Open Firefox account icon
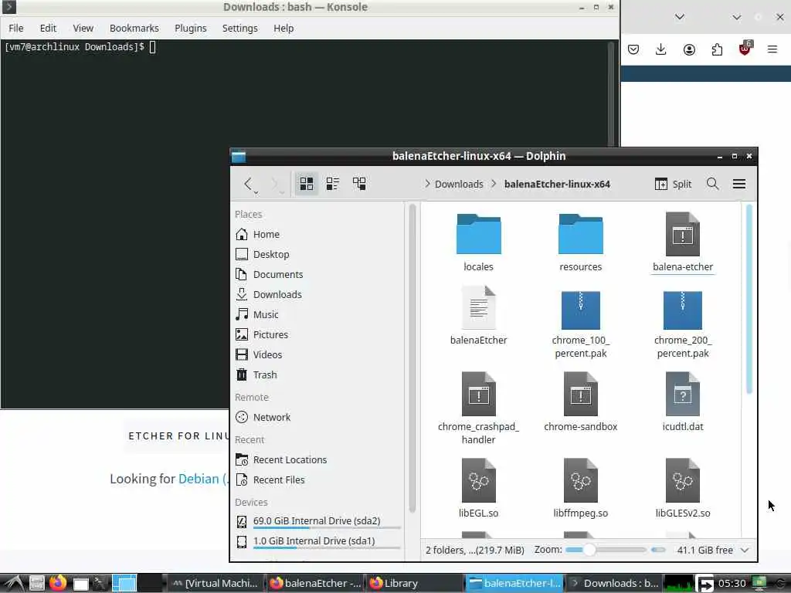791x593 pixels. tap(689, 49)
